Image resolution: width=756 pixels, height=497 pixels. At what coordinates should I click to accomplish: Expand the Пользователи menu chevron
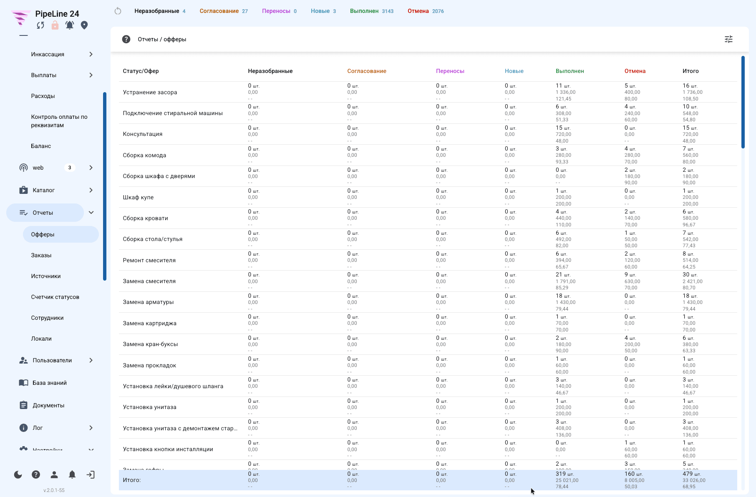point(91,360)
